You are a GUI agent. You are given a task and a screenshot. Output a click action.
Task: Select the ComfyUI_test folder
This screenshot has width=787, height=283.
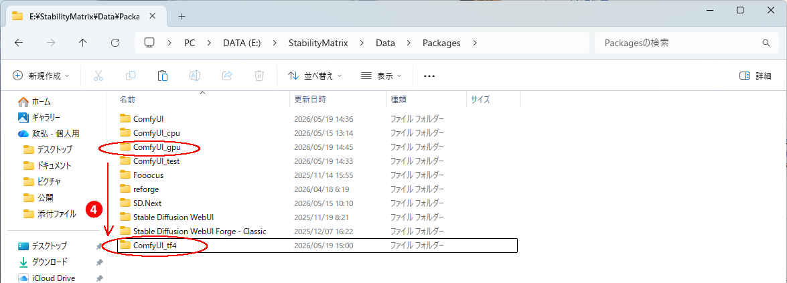coord(150,161)
